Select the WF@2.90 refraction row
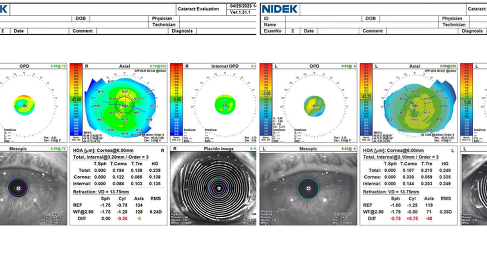The image size is (487, 274). coord(117,212)
